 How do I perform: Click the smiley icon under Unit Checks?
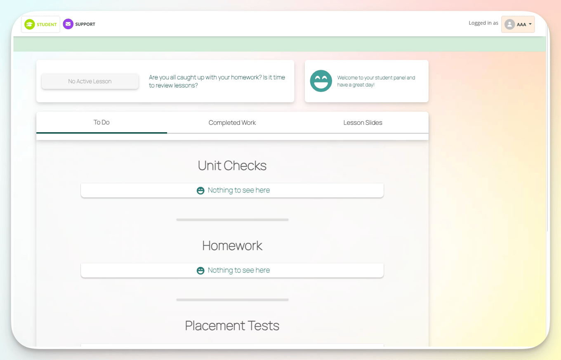tap(200, 191)
